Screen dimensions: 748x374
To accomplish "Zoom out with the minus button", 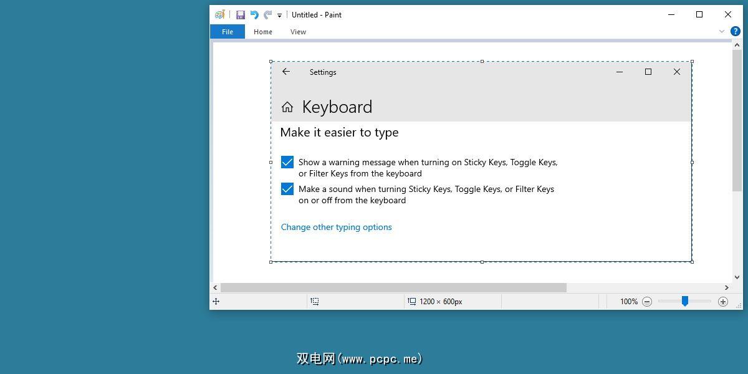I will [x=647, y=302].
